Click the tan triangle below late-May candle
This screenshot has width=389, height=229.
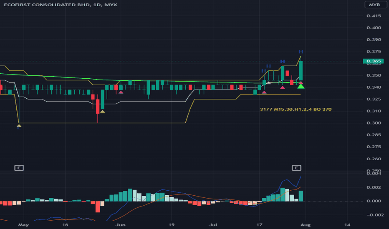click(102, 112)
